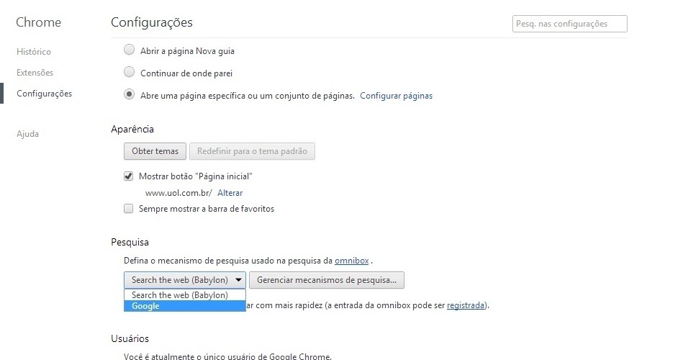The width and height of the screenshot is (688, 360).
Task: Click the "Obter temas" button
Action: tap(155, 151)
